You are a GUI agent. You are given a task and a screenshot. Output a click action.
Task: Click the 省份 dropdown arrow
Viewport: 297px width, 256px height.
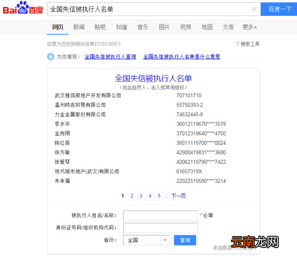(x=165, y=240)
